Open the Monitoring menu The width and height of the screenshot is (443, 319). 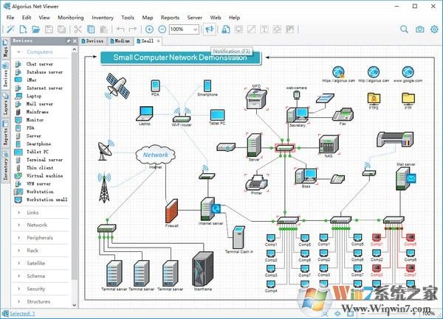[x=71, y=18]
